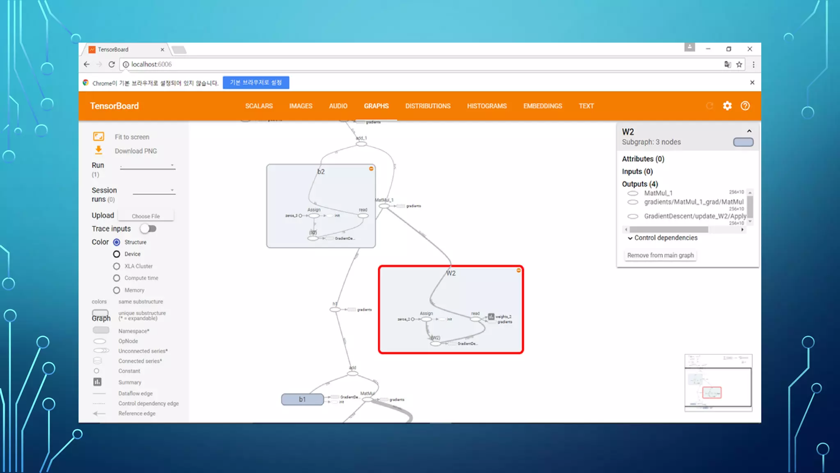Open the Session runs dropdown
The height and width of the screenshot is (473, 840).
pos(154,191)
